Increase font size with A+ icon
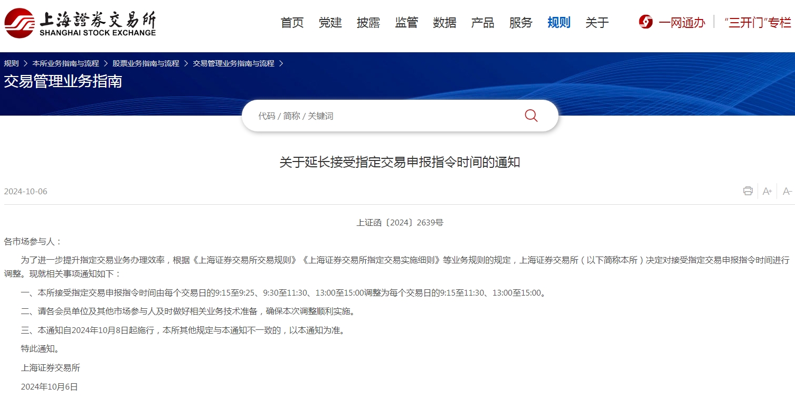 point(768,191)
